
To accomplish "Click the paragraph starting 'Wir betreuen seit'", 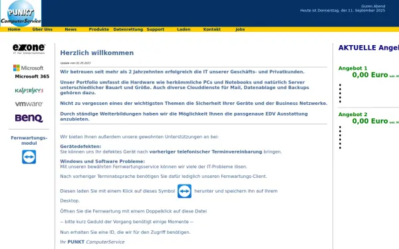I will [182, 72].
